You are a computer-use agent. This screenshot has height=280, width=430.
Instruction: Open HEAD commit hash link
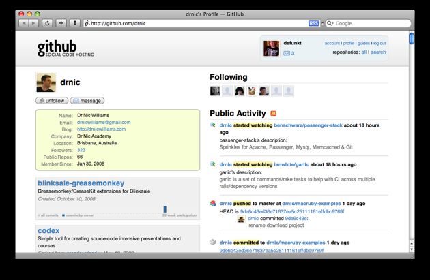tap(292, 211)
